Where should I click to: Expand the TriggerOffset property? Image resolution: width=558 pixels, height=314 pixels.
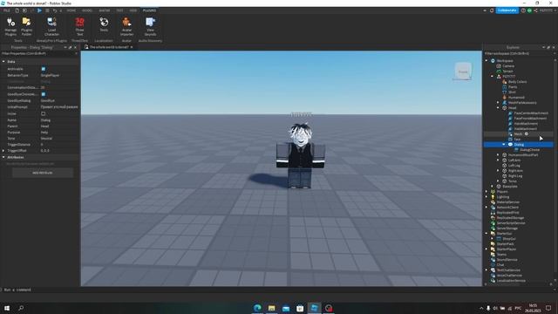point(3,151)
